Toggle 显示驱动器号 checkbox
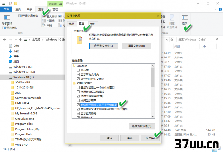223x152 pixels. [78, 113]
